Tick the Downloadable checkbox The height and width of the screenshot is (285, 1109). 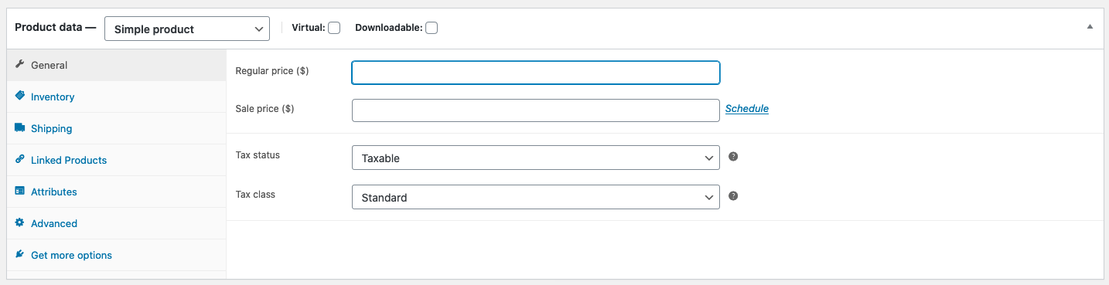coord(432,28)
